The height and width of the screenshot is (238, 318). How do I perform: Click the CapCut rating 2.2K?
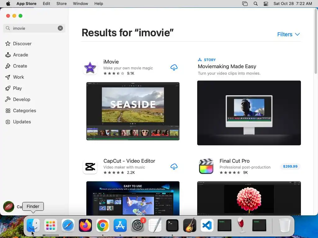[119, 172]
